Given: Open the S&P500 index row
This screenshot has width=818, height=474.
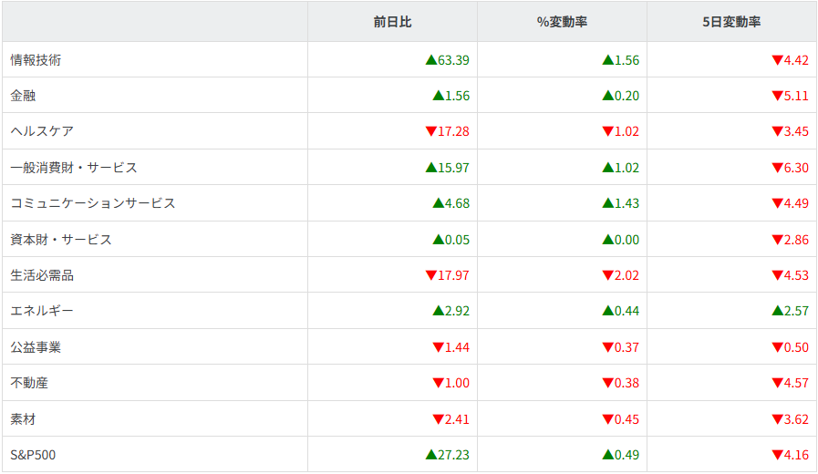Looking at the screenshot, I should click(x=33, y=454).
